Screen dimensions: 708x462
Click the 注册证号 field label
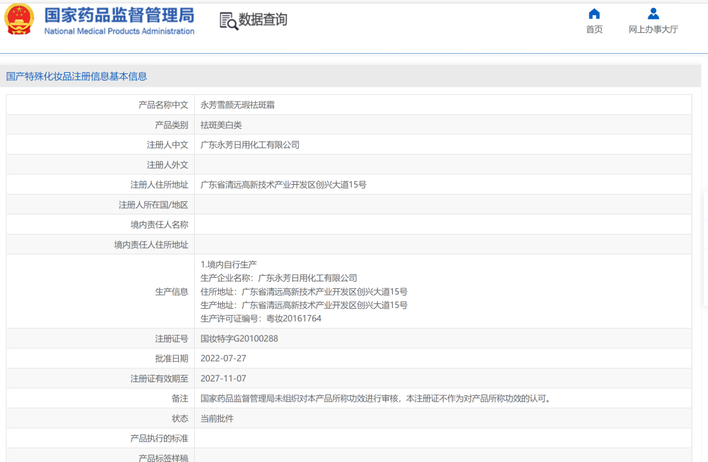point(172,338)
